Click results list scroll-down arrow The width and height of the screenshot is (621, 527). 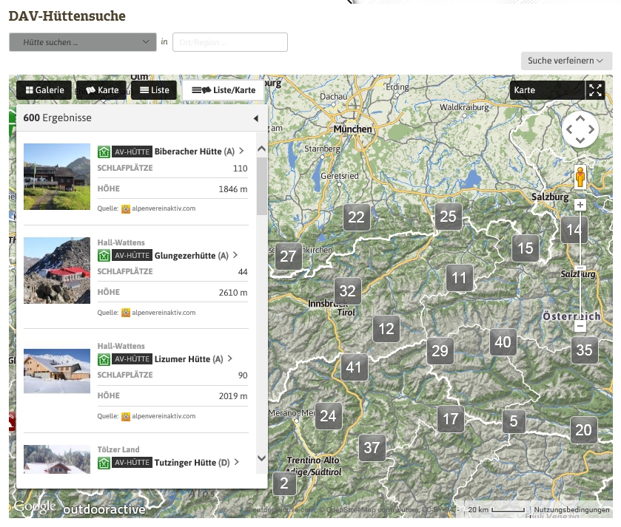[261, 458]
